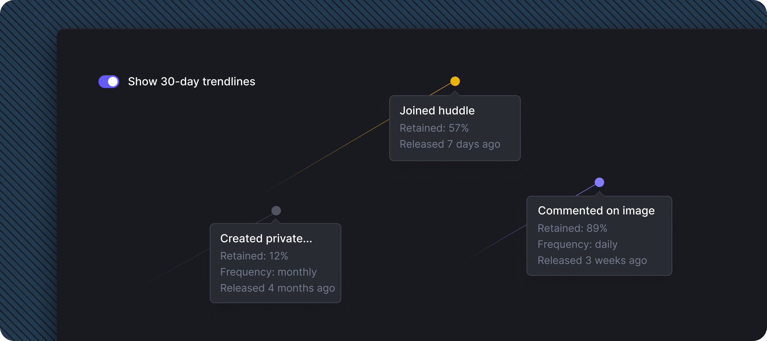
Task: Click the "Show 30-day trendlines" label
Action: tap(191, 82)
